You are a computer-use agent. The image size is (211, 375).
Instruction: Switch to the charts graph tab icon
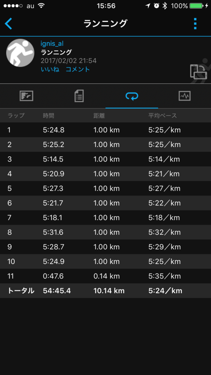tap(185, 96)
